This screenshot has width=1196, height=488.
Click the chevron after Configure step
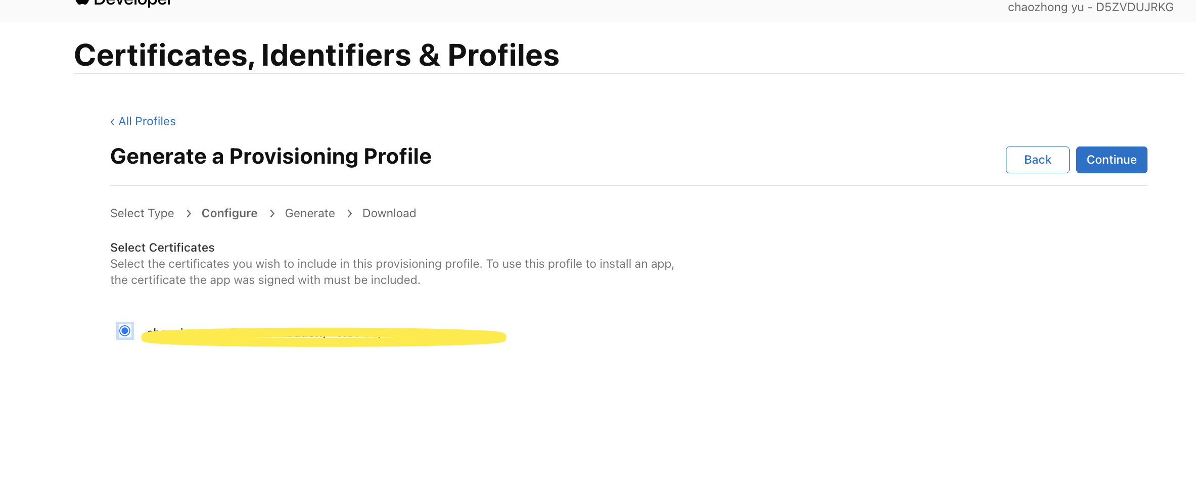coord(272,214)
